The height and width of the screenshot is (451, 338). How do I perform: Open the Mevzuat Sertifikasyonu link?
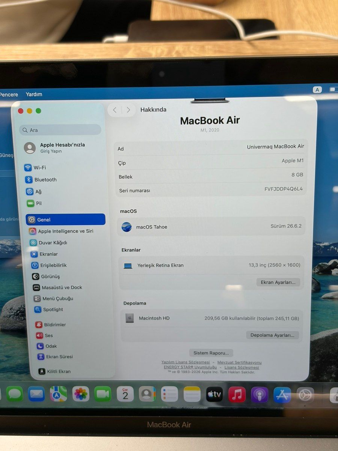[x=239, y=362]
